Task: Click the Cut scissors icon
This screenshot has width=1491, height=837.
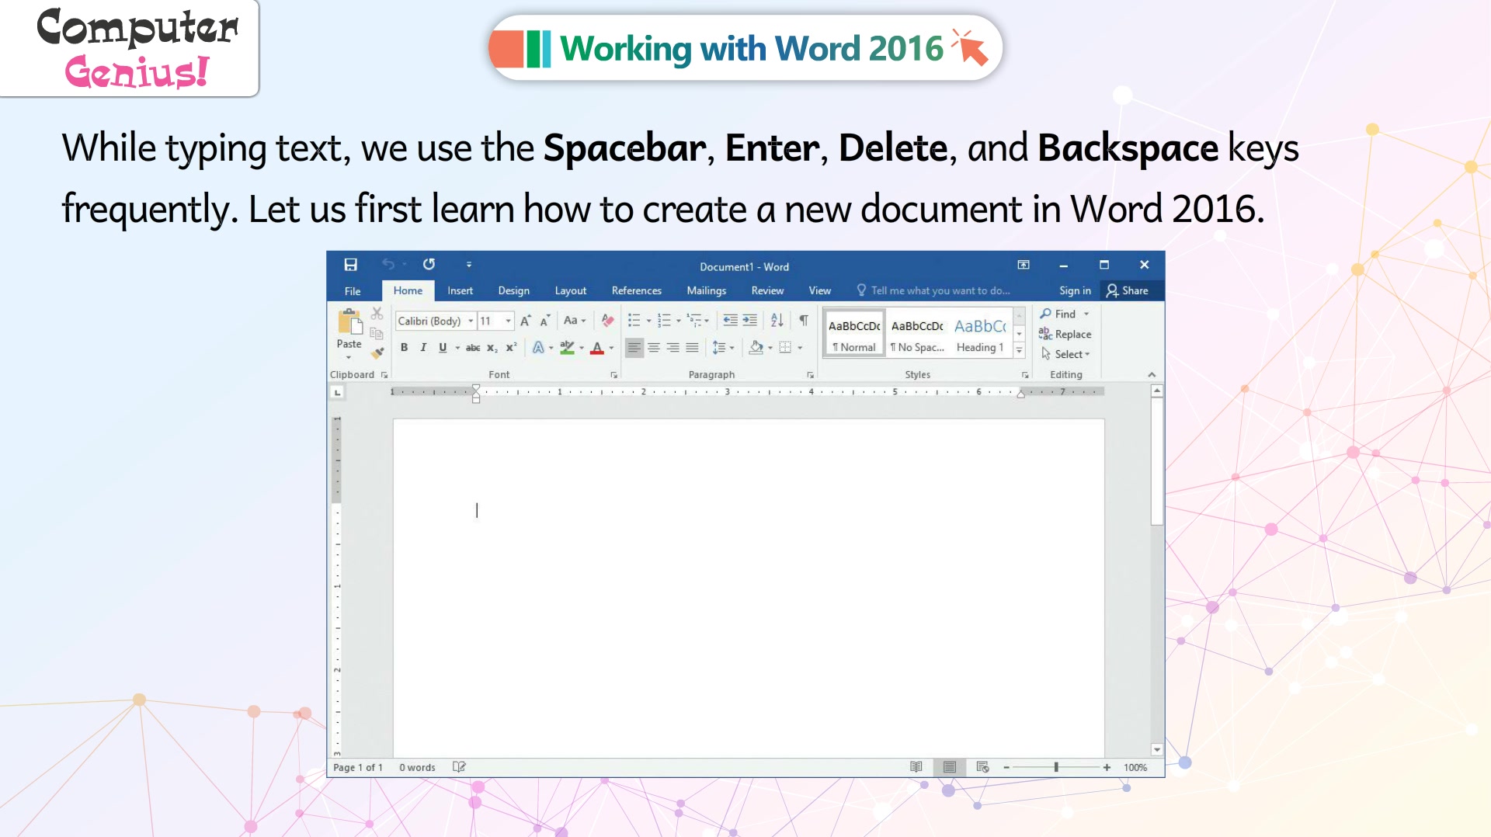Action: click(x=377, y=314)
